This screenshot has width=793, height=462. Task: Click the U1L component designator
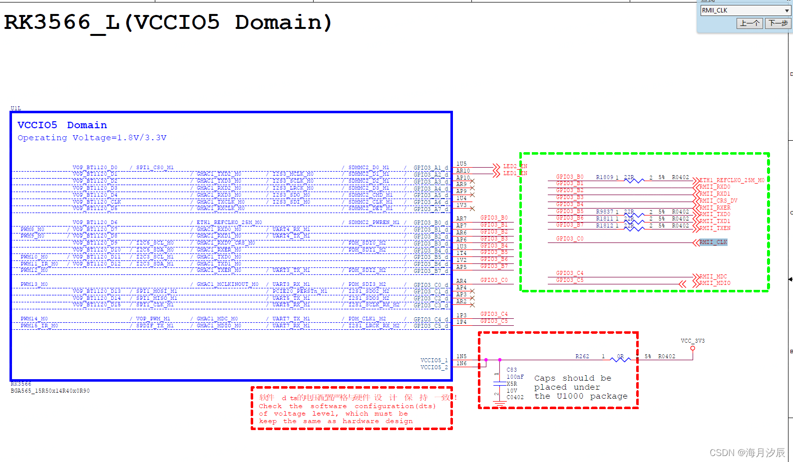(x=16, y=108)
